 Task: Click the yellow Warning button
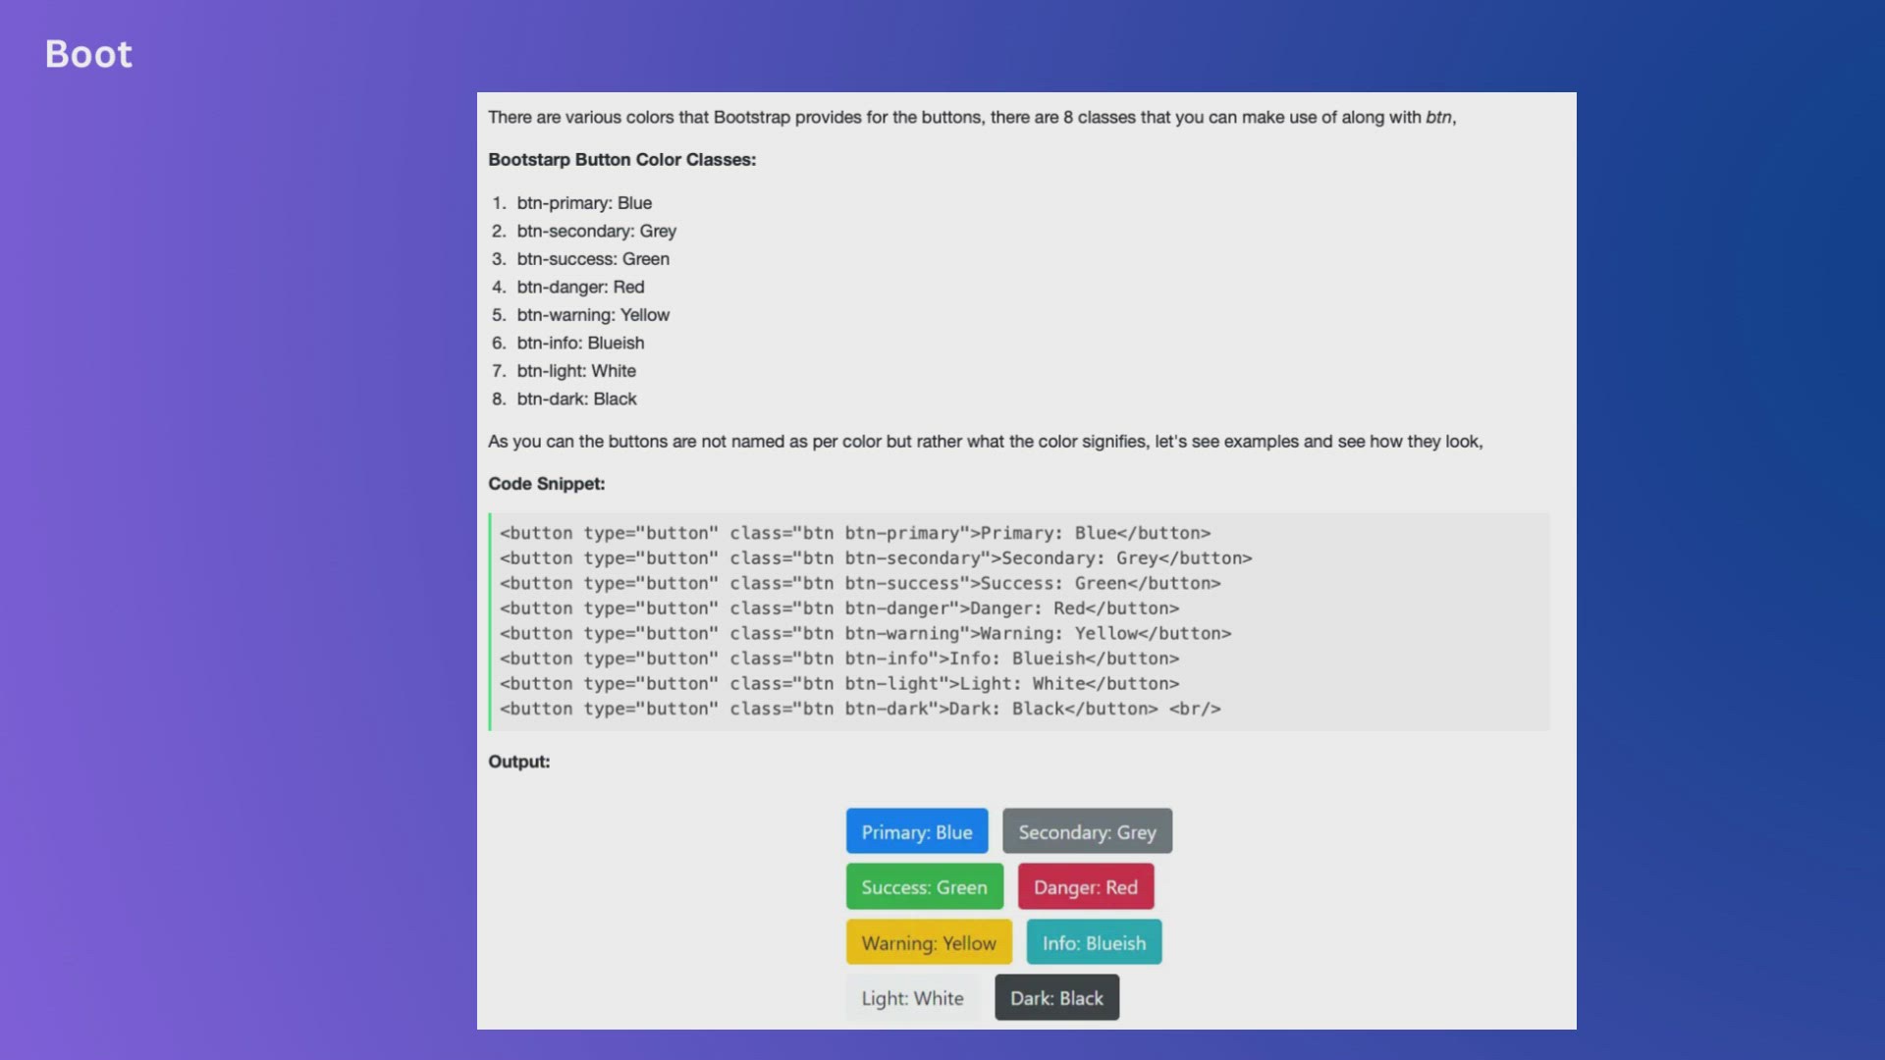click(x=928, y=942)
